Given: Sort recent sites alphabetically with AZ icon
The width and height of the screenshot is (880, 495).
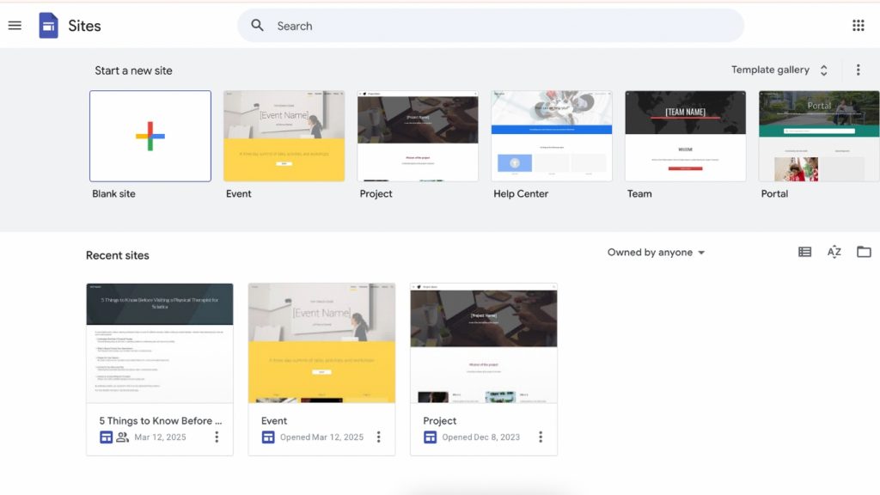Looking at the screenshot, I should (x=834, y=252).
